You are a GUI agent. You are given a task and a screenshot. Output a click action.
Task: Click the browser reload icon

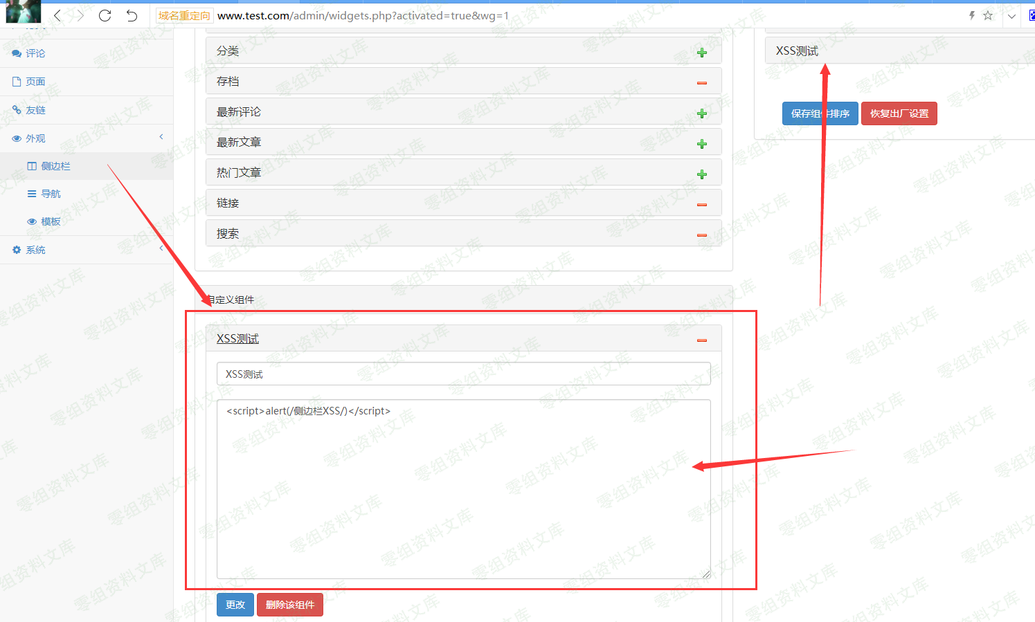click(x=105, y=15)
